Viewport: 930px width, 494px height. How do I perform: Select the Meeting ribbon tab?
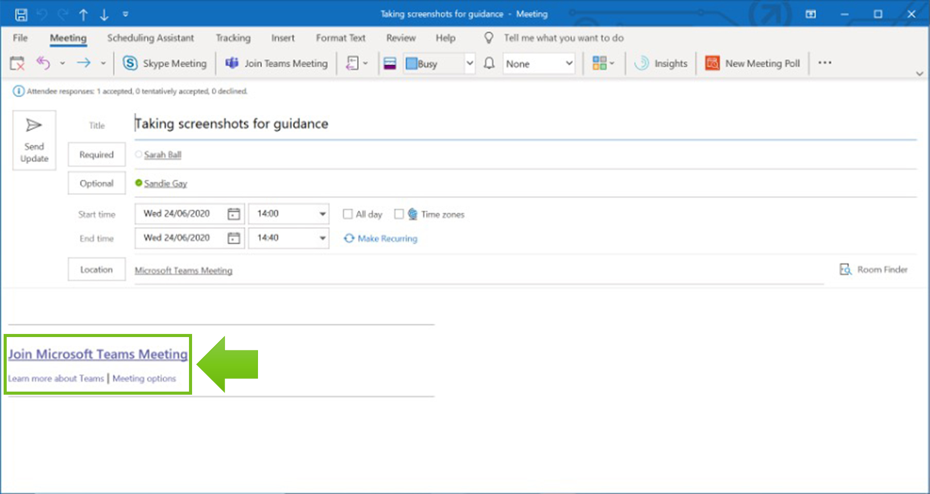[x=68, y=38]
